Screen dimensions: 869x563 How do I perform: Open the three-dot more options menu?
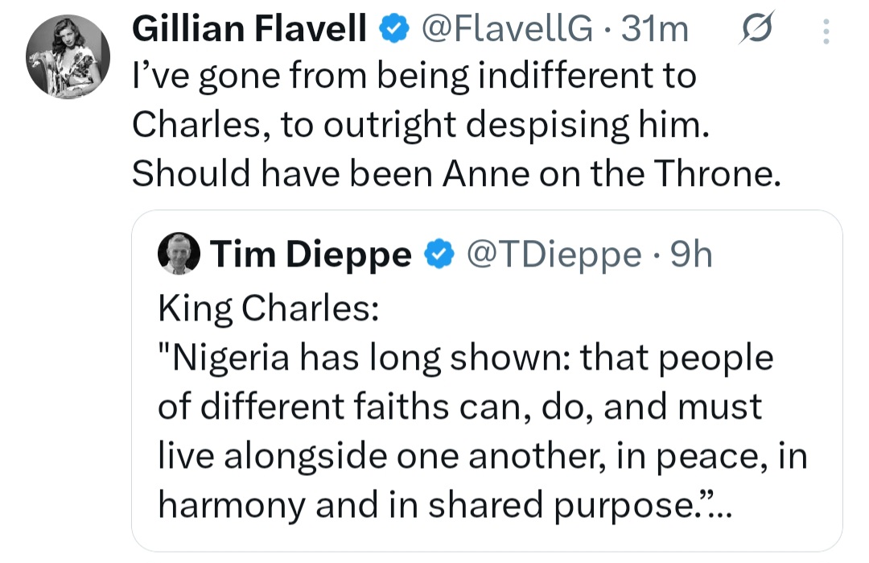pos(824,31)
